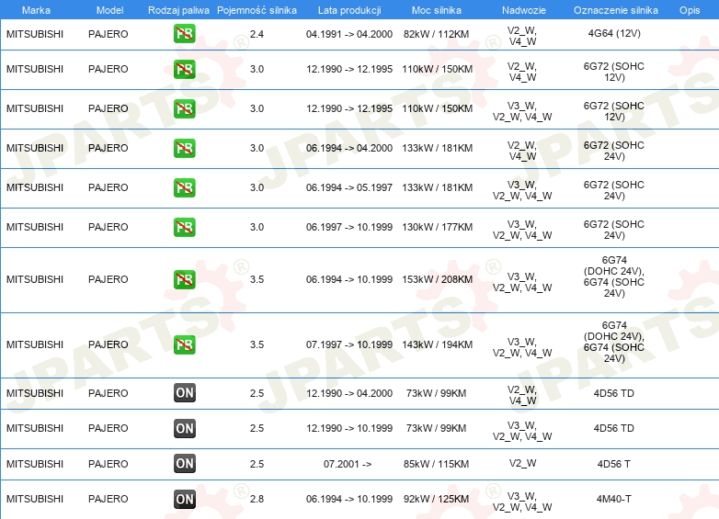Select the 73kW / 99KM cell in the 12.1990 -> 10.1999 row

point(436,428)
